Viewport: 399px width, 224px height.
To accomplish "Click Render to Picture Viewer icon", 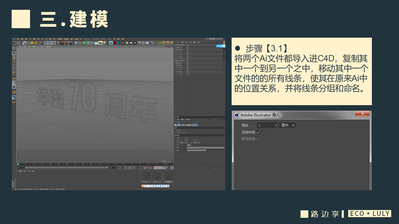I will tap(67, 43).
